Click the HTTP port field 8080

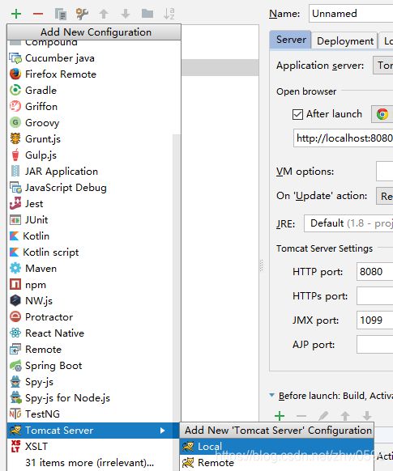click(374, 272)
